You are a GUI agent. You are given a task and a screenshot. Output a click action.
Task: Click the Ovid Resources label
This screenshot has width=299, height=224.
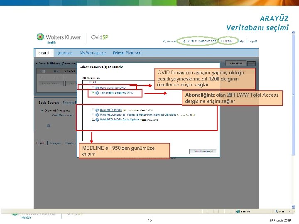[63, 115]
